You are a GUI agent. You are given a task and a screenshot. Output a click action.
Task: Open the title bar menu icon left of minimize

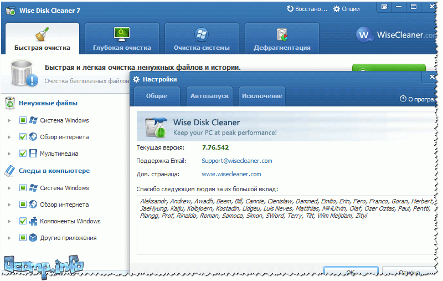tap(384, 7)
